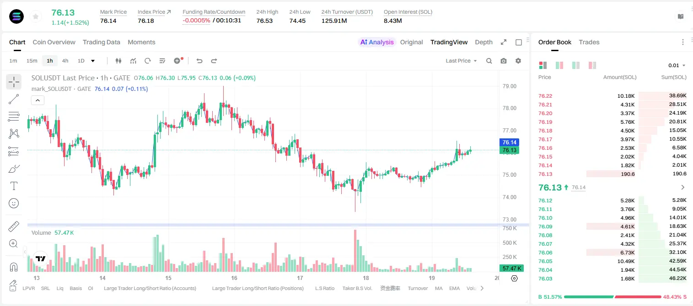Open the ruler measure tool
This screenshot has width=693, height=306.
click(14, 227)
